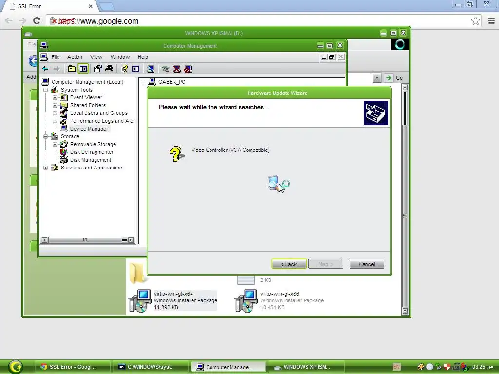Click the Uninstall device toolbar icon
Screen dimensions: 499x374
point(177,69)
